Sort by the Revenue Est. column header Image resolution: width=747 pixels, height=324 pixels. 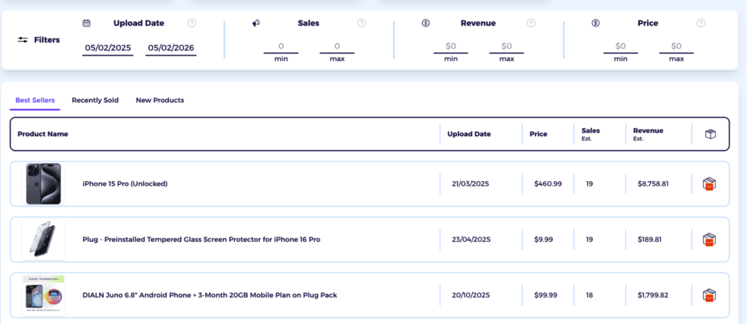point(648,134)
